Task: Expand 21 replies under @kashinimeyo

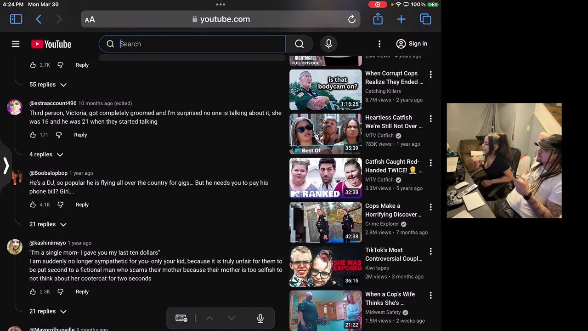Action: point(48,311)
